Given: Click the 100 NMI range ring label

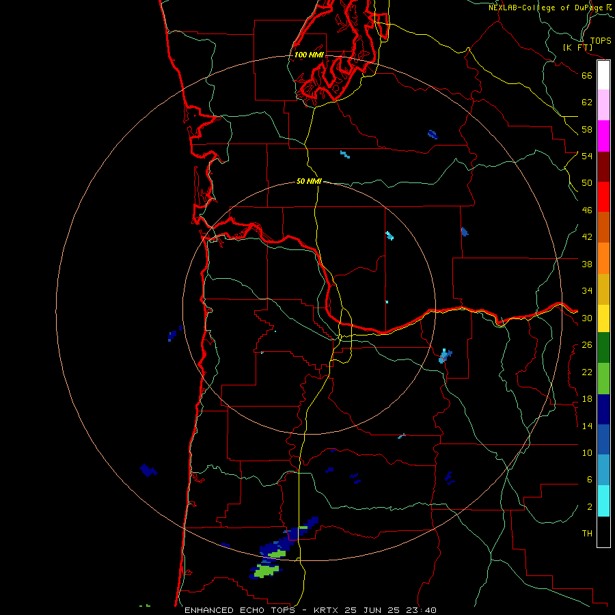Looking at the screenshot, I should (309, 55).
